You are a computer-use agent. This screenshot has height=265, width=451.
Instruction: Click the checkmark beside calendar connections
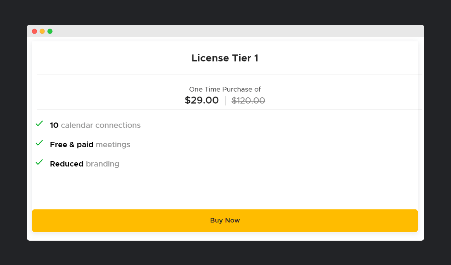click(39, 124)
